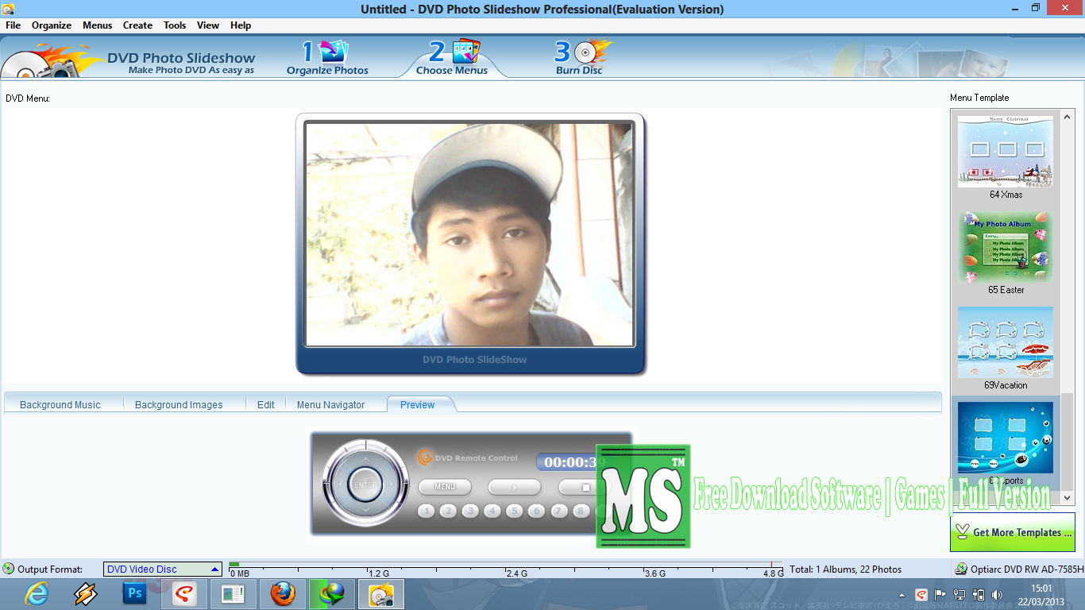Click number 4 on the remote
This screenshot has width=1085, height=610.
pos(492,511)
